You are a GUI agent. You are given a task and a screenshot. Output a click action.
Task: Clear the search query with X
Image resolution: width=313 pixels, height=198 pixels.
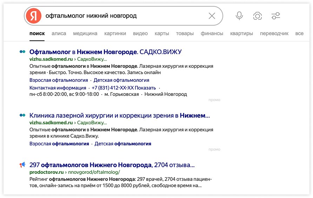[x=212, y=16]
